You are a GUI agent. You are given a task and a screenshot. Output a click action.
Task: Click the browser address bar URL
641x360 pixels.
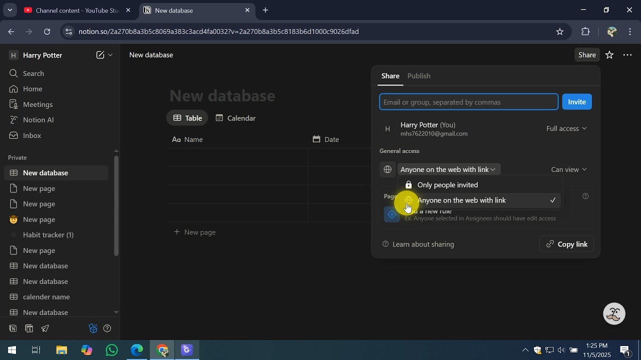[x=218, y=31]
